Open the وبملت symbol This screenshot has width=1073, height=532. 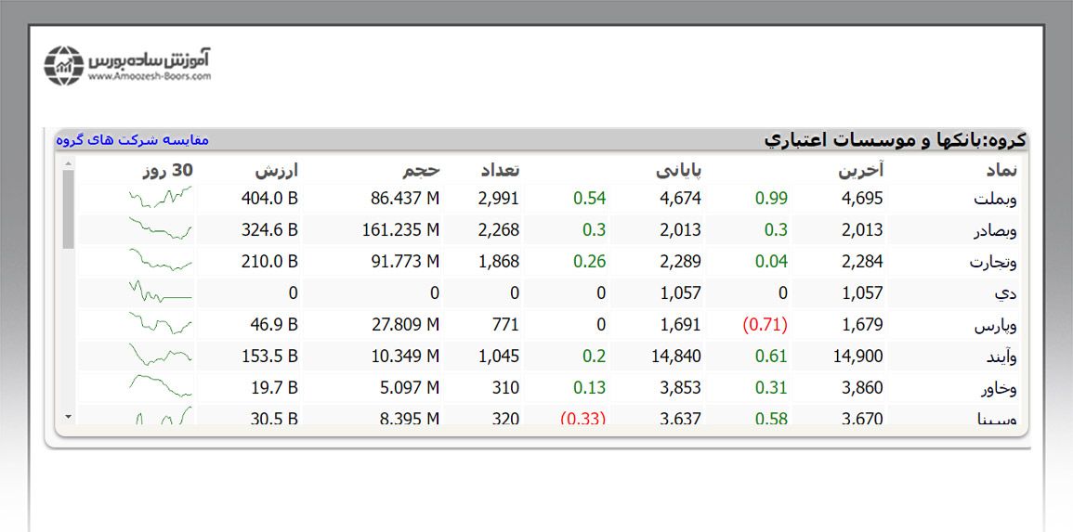pos(995,199)
